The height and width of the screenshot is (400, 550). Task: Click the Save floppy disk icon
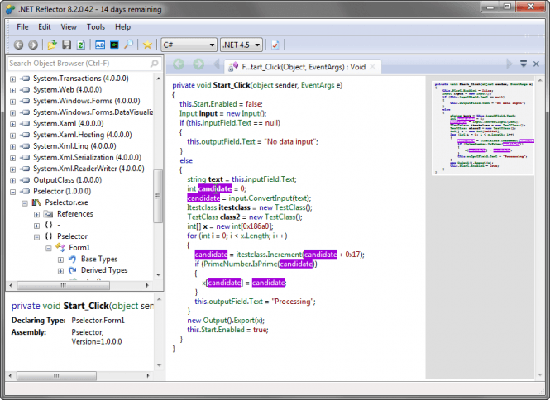tap(67, 45)
